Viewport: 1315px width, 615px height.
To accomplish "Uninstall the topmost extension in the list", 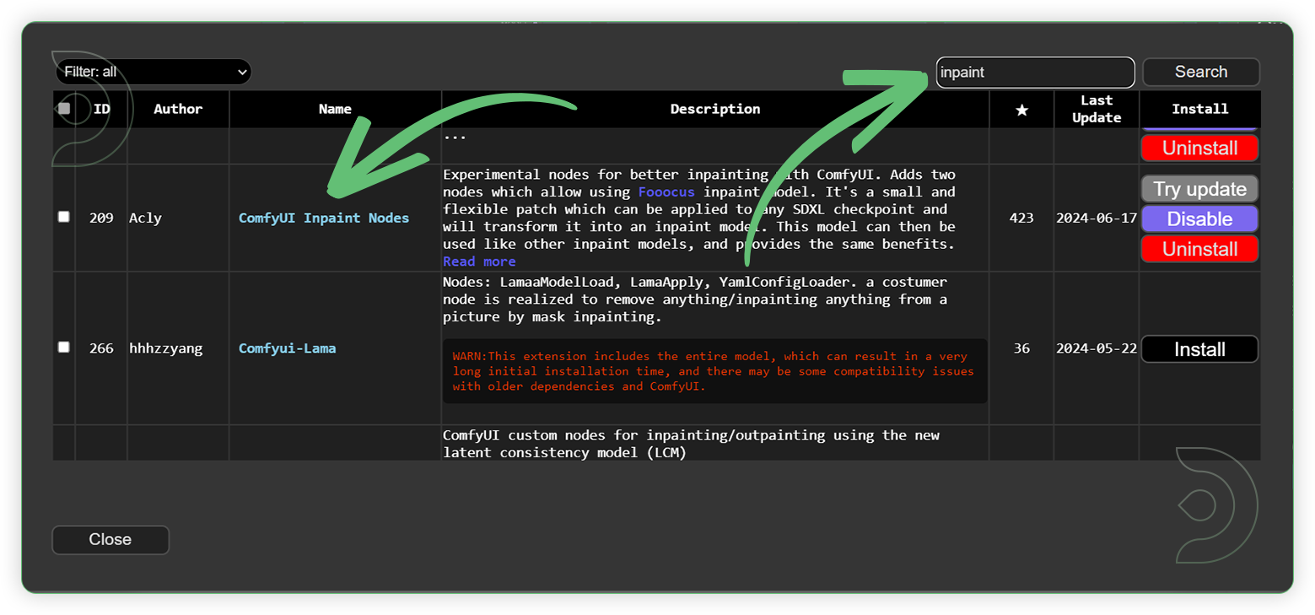I will pos(1199,148).
